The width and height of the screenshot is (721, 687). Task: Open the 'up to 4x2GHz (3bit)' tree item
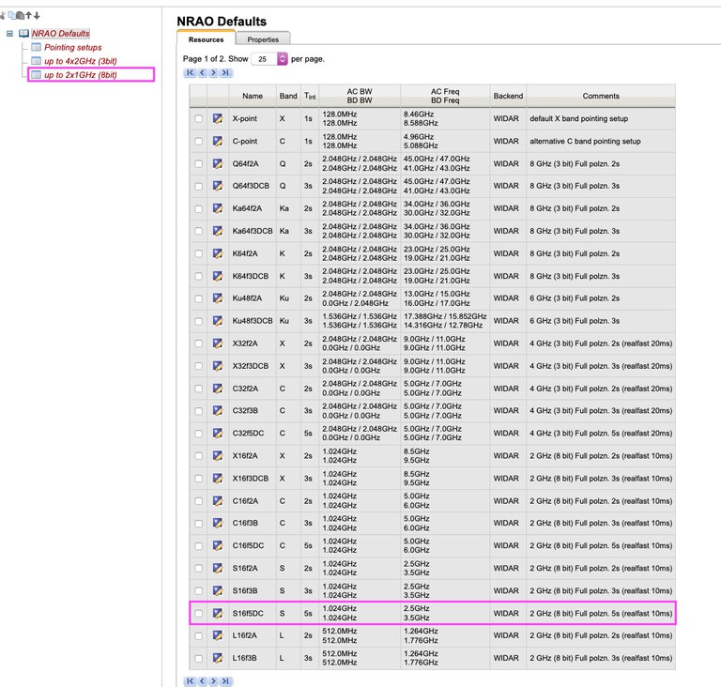click(80, 61)
